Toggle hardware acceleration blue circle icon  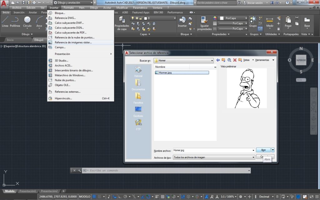[298, 197]
